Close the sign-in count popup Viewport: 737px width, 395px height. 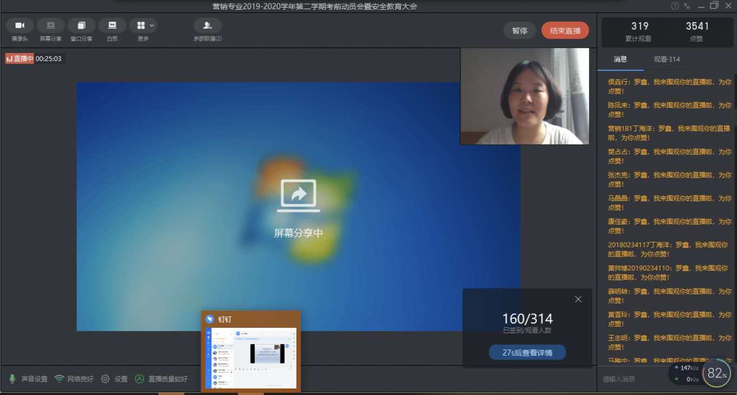click(578, 299)
